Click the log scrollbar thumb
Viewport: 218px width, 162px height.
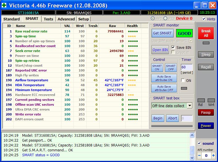click(x=192, y=150)
